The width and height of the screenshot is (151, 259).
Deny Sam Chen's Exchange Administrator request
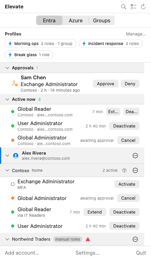coord(130,84)
